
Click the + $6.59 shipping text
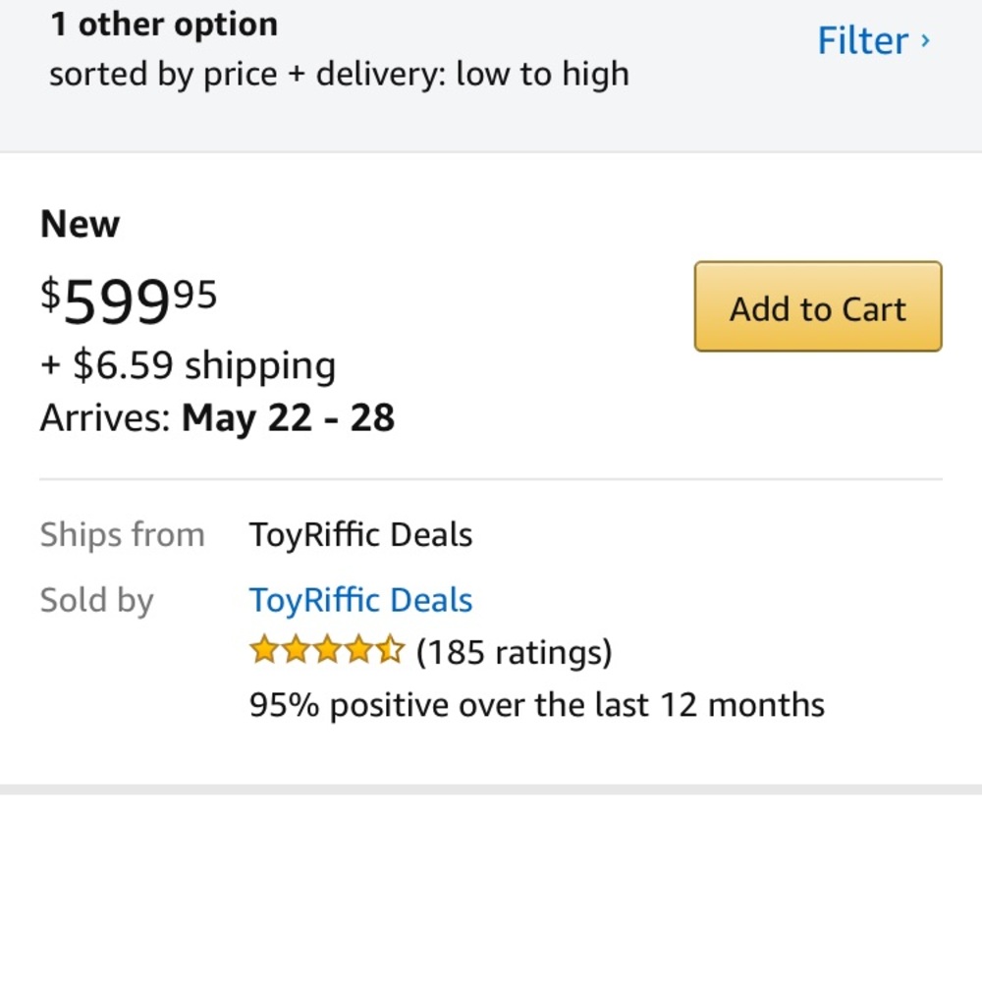coord(188,365)
